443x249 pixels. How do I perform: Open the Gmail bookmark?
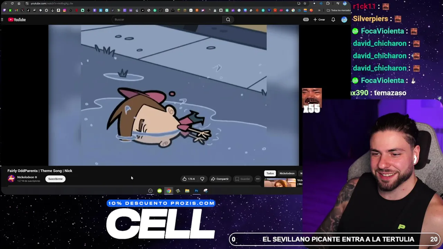(x=16, y=10)
